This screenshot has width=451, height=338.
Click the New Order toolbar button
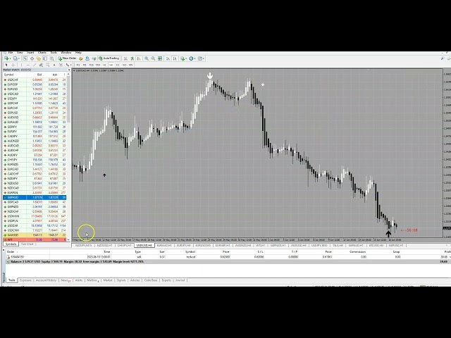69,58
